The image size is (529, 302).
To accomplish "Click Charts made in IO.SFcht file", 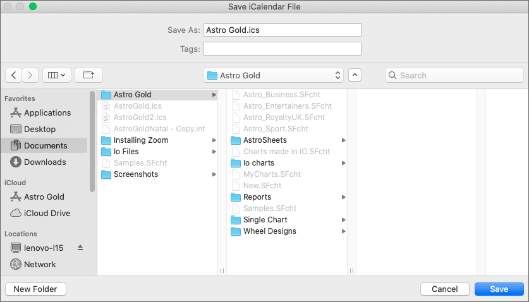I will 287,152.
